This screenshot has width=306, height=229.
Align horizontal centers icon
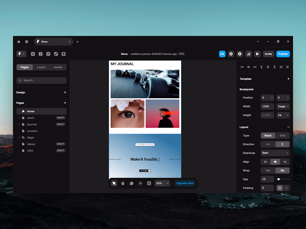click(x=248, y=67)
